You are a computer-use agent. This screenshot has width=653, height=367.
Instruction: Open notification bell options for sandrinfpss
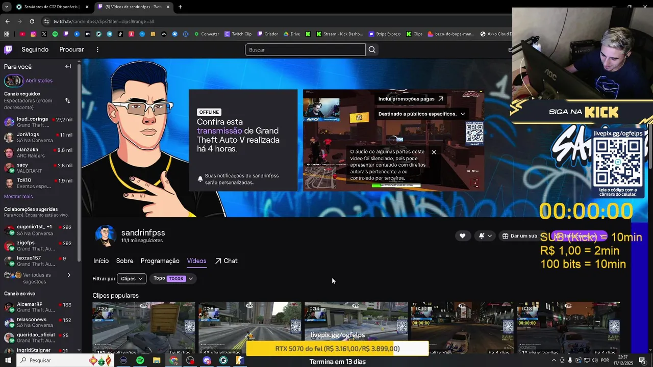click(x=485, y=235)
